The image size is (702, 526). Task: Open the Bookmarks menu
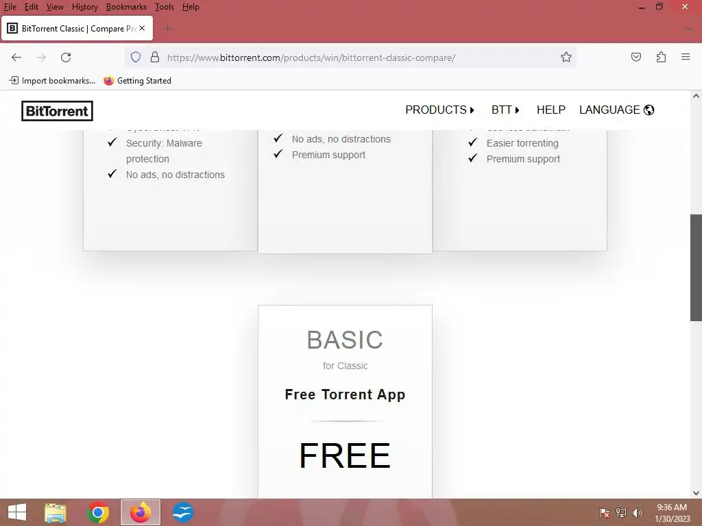pyautogui.click(x=126, y=7)
